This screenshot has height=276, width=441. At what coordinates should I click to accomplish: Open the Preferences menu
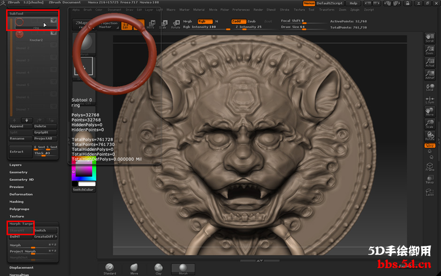coord(241,9)
